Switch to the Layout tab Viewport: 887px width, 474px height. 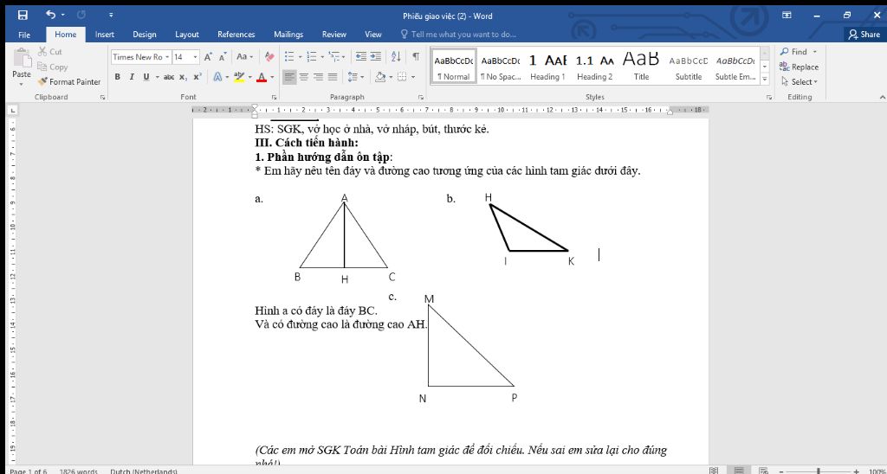tap(187, 35)
